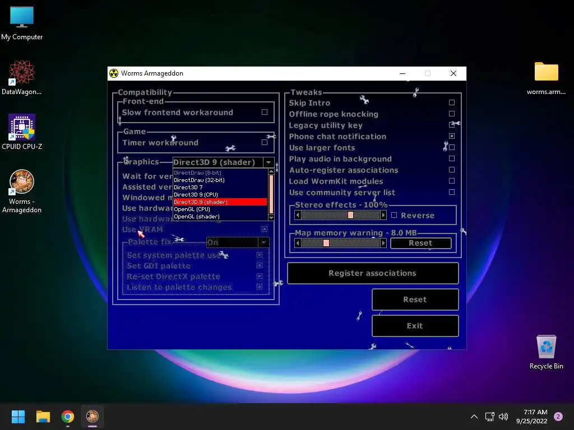
Task: Click the radiation icon in the title bar
Action: (x=114, y=73)
